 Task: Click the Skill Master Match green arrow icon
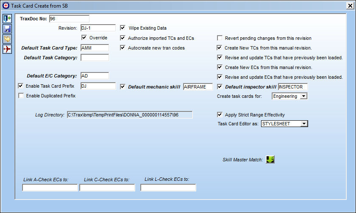(270, 160)
